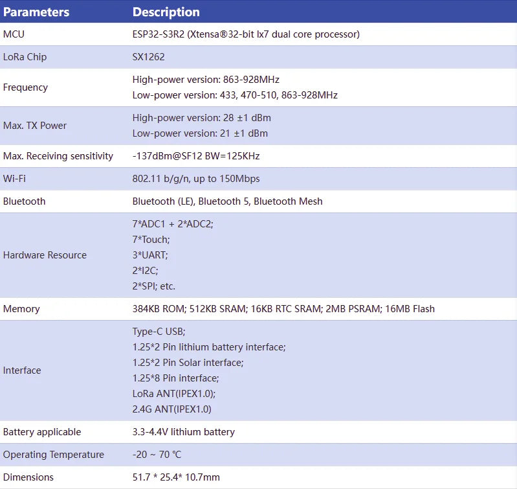Click the 3*UART line
517x489 pixels.
click(x=150, y=255)
